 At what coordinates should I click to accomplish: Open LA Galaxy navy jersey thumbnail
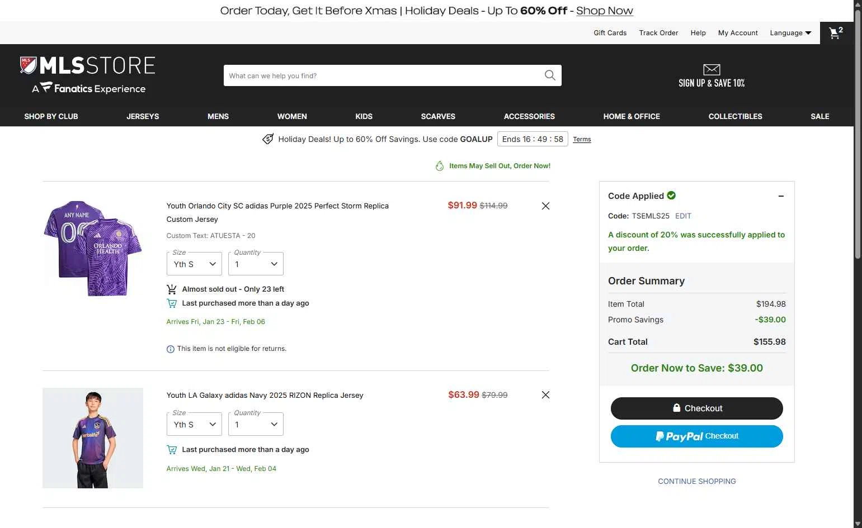point(93,438)
